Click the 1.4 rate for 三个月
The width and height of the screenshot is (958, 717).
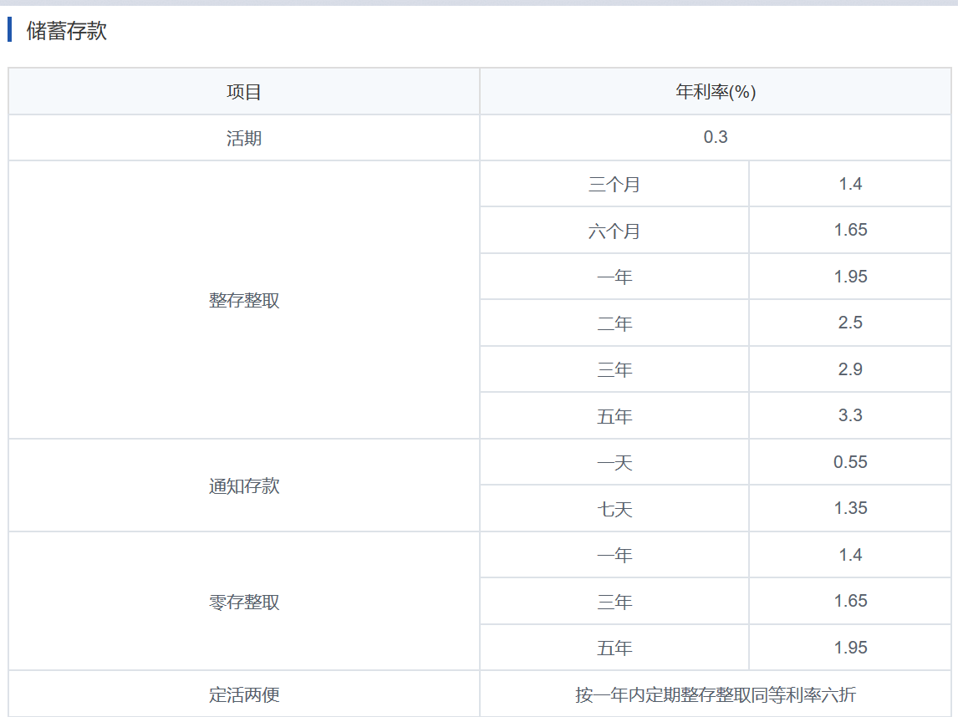[850, 184]
